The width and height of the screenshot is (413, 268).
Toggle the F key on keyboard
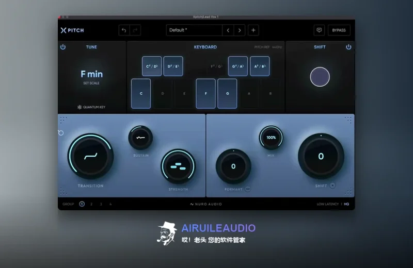(x=205, y=94)
